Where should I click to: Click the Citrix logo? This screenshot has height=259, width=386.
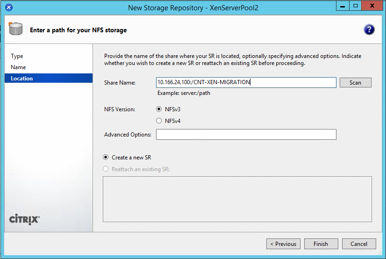[24, 220]
